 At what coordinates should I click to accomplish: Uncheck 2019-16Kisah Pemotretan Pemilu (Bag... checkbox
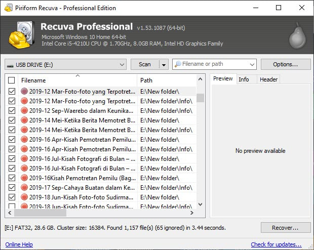[x=12, y=178]
